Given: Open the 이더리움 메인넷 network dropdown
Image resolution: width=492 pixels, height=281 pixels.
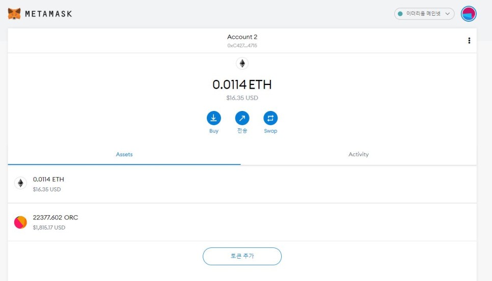Looking at the screenshot, I should tap(424, 14).
